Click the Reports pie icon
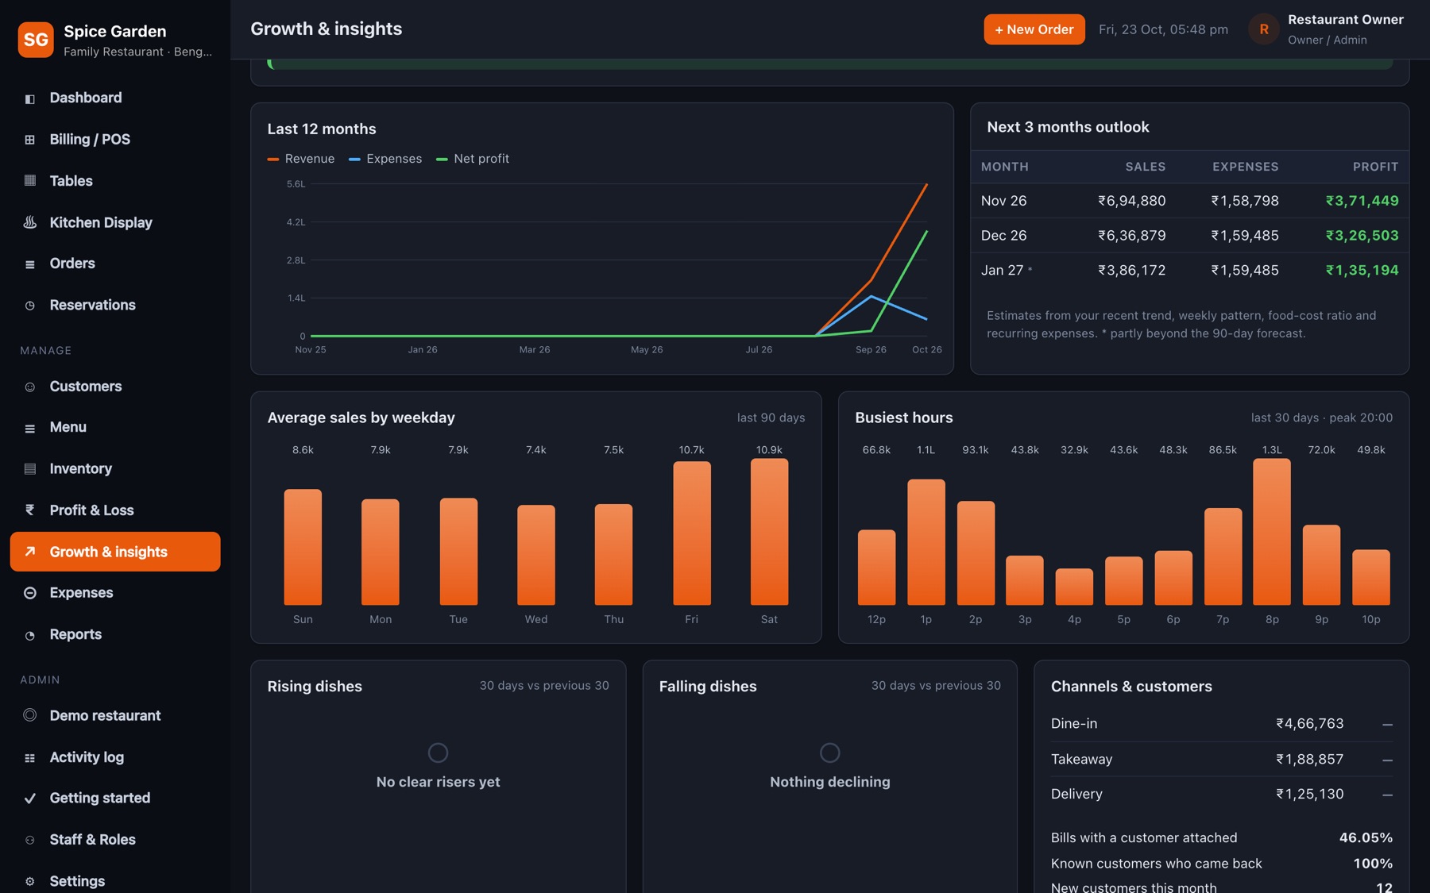 pyautogui.click(x=29, y=635)
